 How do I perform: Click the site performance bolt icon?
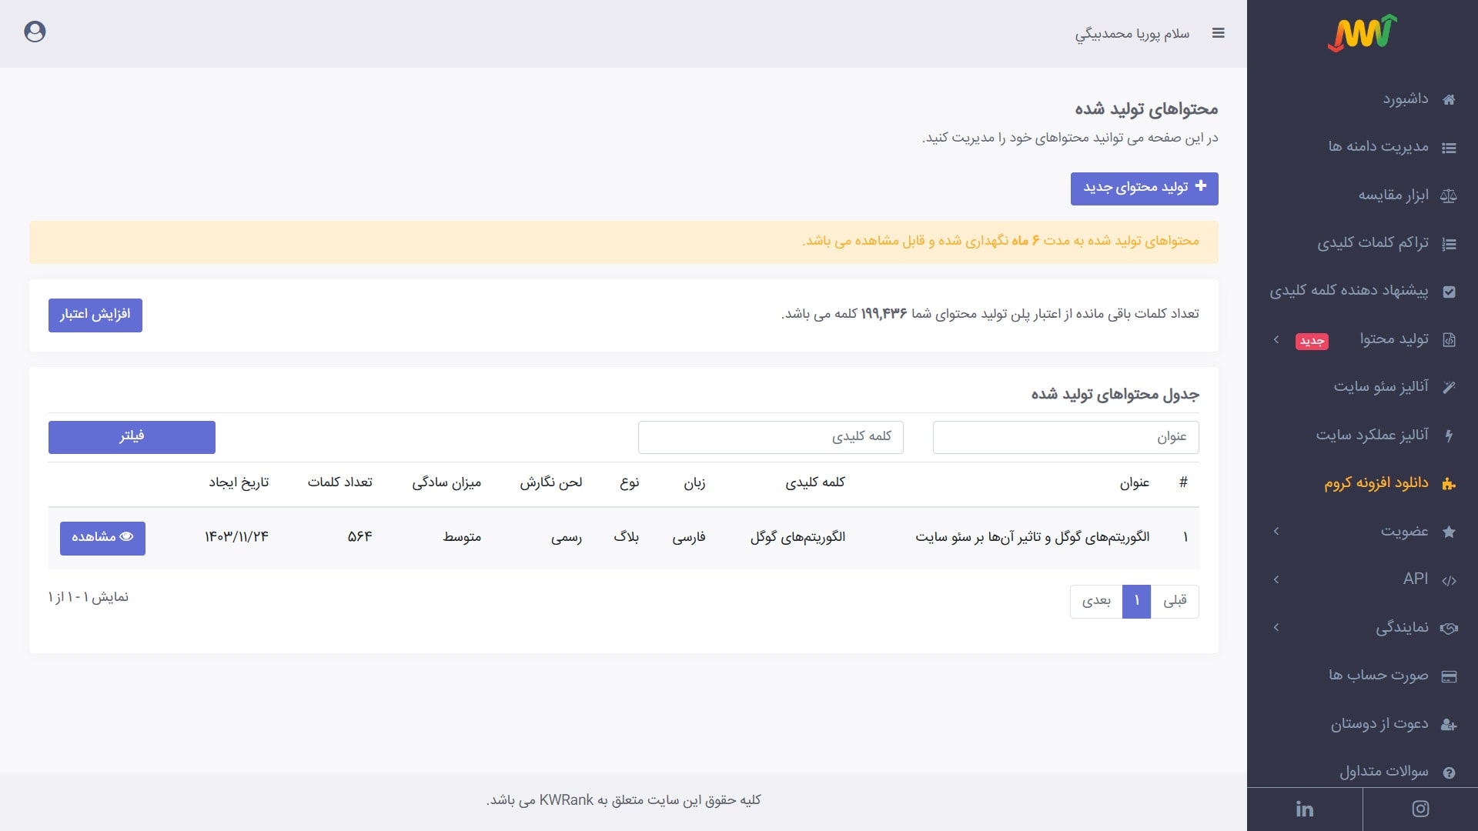[x=1449, y=436]
